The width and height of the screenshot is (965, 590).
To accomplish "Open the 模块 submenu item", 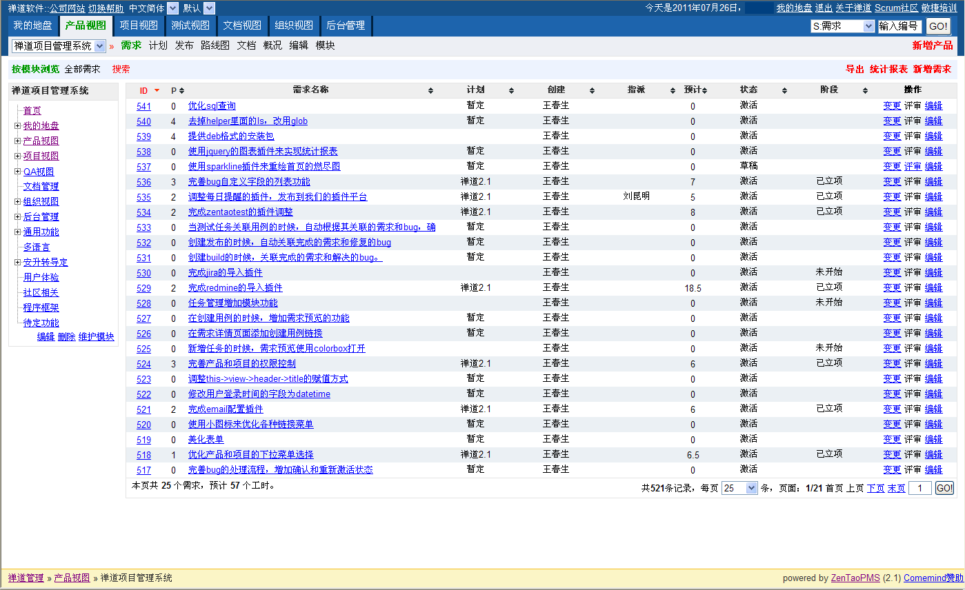I will pyautogui.click(x=325, y=45).
